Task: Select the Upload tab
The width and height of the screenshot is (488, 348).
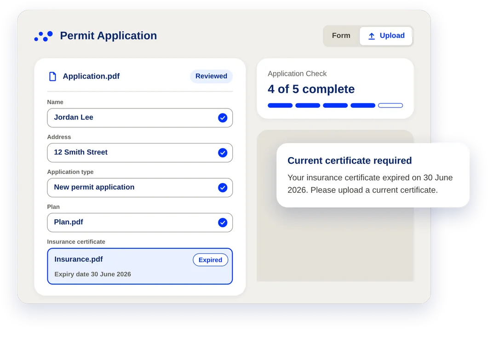Action: 386,36
